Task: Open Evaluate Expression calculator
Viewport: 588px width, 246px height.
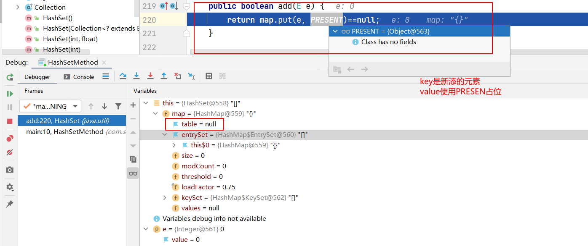Action: 208,76
